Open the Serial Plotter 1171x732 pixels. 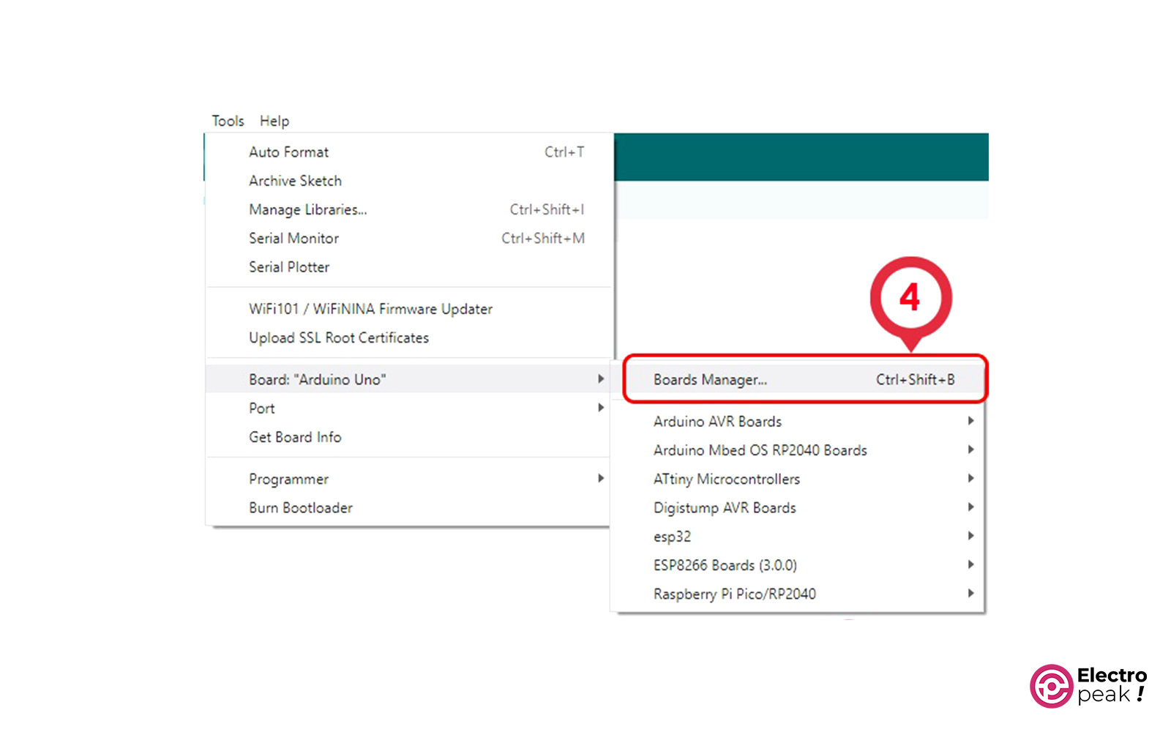coord(289,267)
